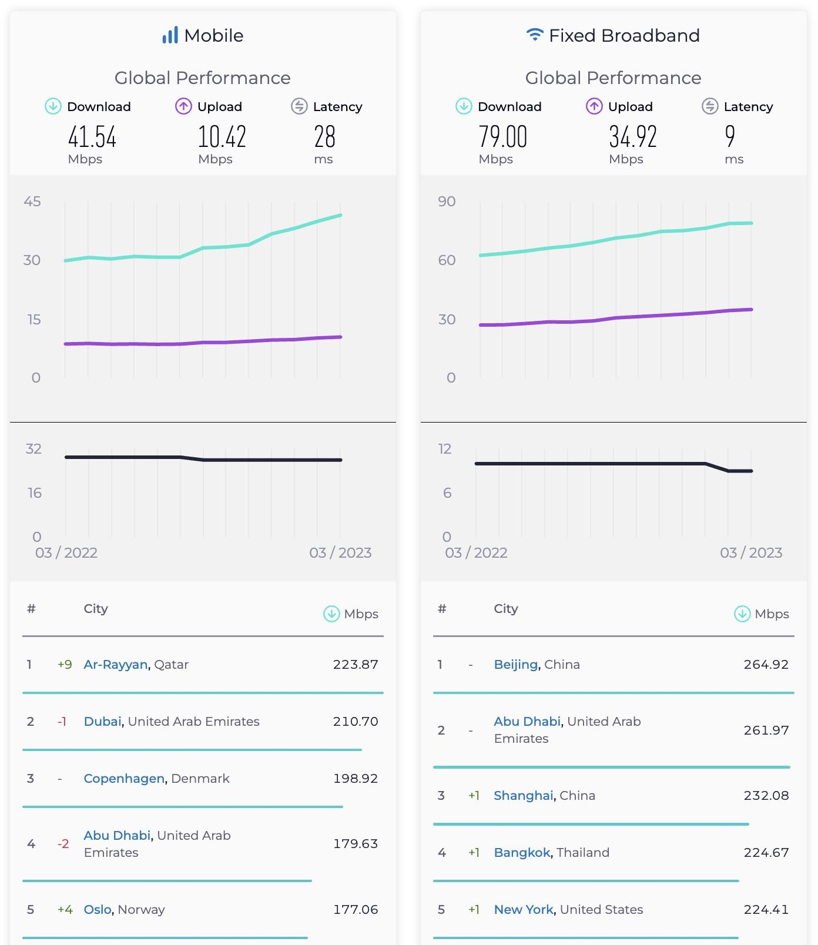Click the end of Mobile download trend line
This screenshot has width=818, height=945.
(x=341, y=216)
